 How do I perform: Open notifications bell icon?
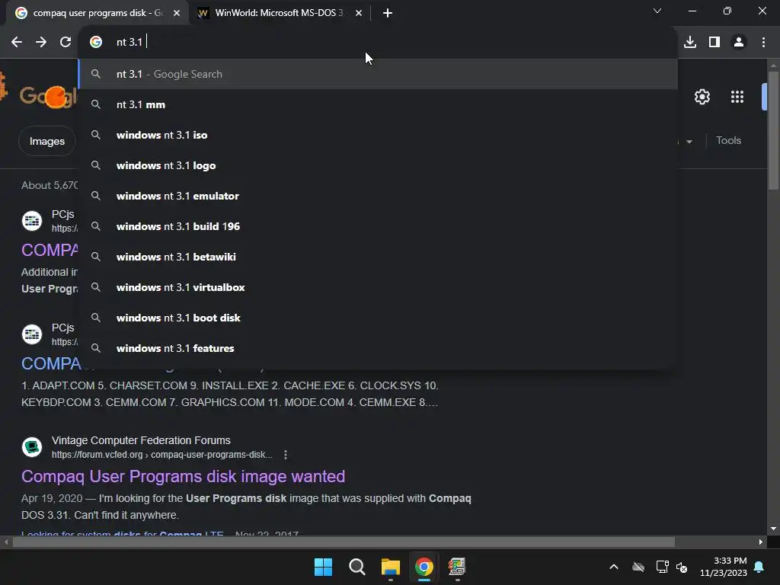[x=759, y=567]
